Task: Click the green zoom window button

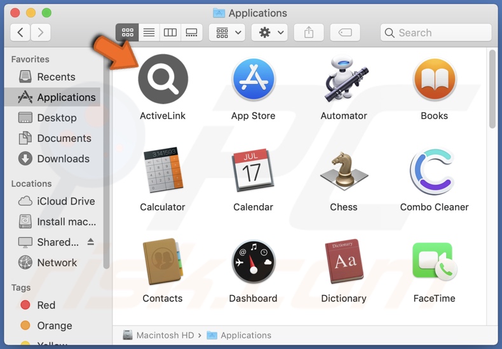Action: coord(46,13)
